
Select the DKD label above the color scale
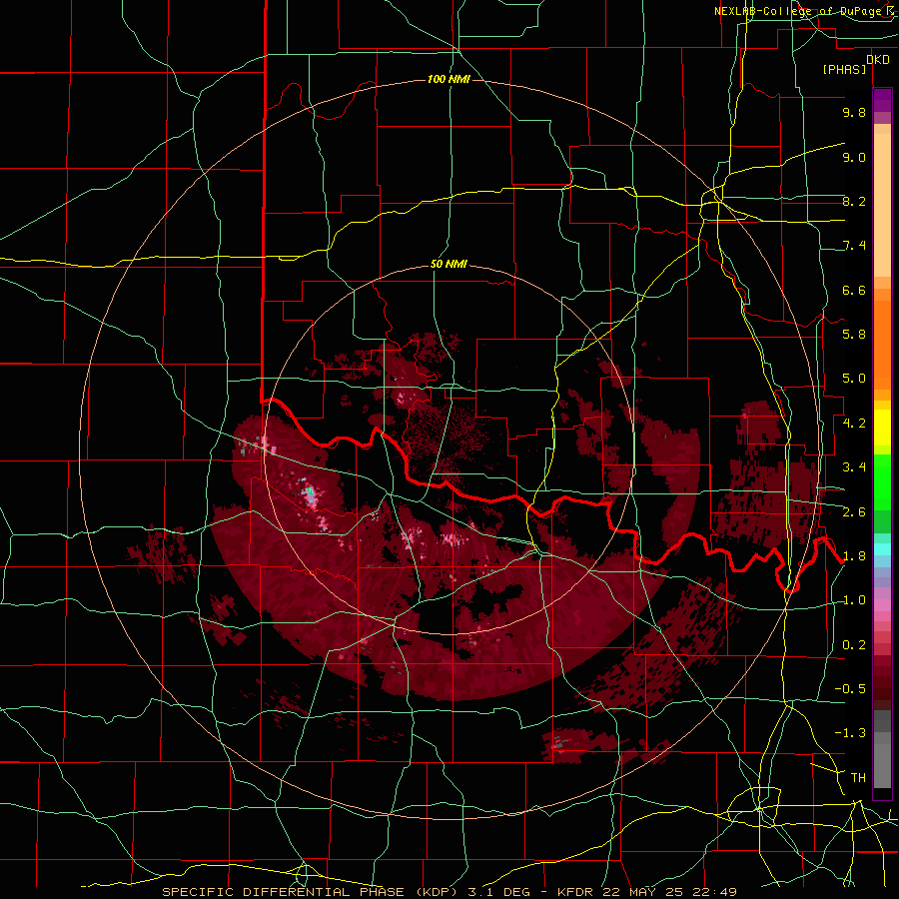[x=878, y=60]
